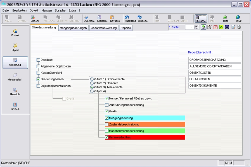
Task: Click the greyed Kopieren icon beside Sichern
Action: 46,17
